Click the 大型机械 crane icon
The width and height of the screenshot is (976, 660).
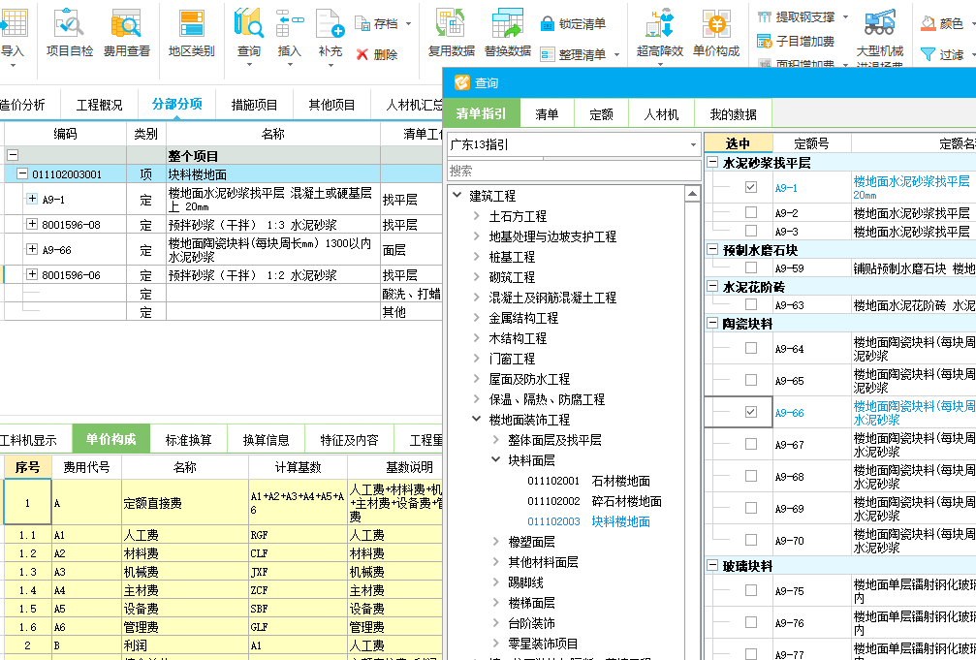coord(879,21)
